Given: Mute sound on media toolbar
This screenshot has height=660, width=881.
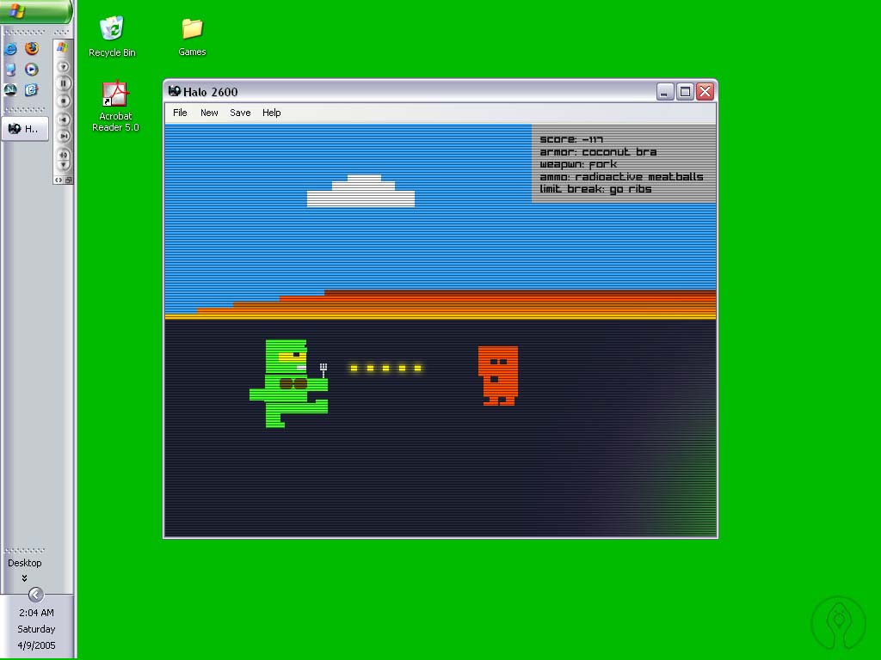Looking at the screenshot, I should point(64,155).
